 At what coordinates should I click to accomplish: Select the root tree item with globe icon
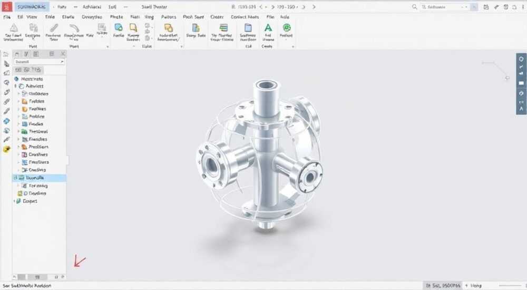click(x=28, y=79)
